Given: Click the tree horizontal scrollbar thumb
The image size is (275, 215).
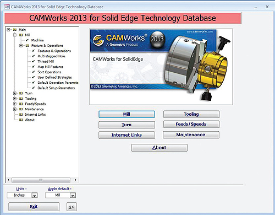Looking at the screenshot, I should 41,180.
